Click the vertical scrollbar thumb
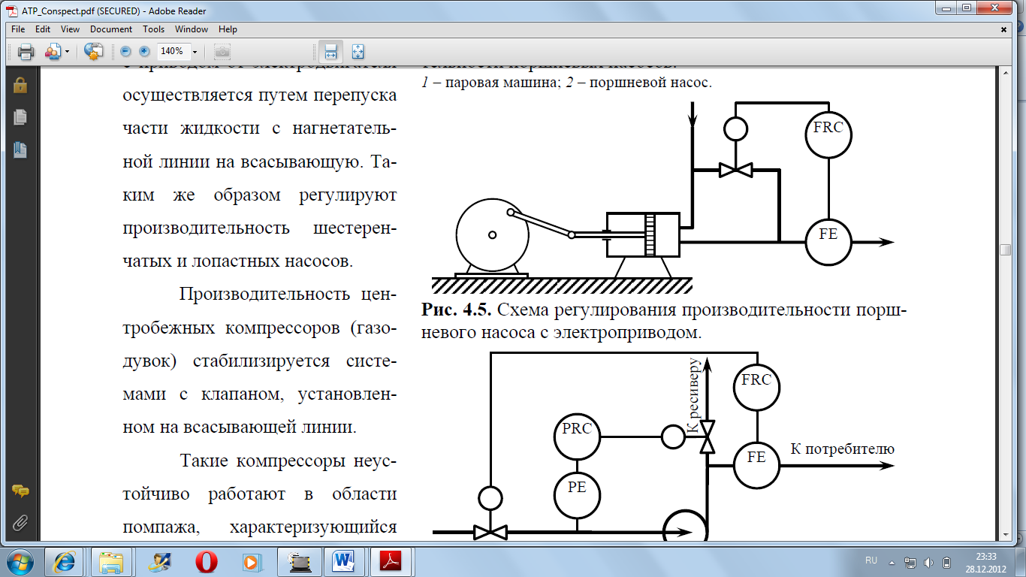Image resolution: width=1026 pixels, height=577 pixels. coord(1005,250)
